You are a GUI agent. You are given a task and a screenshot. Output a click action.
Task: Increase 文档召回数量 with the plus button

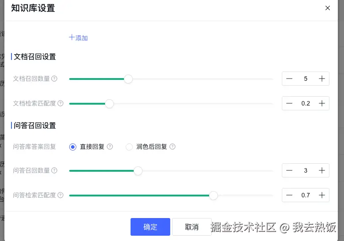click(x=322, y=79)
